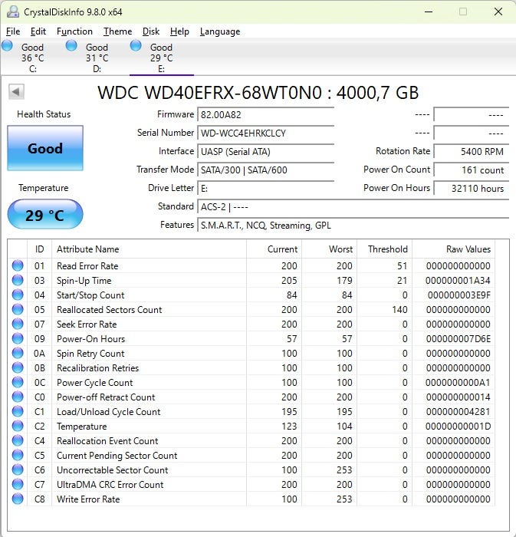Select Power-On Hours raw value 000000007D6E

click(458, 339)
